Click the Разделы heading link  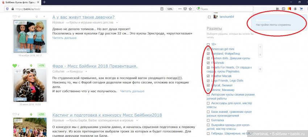[x=214, y=28]
